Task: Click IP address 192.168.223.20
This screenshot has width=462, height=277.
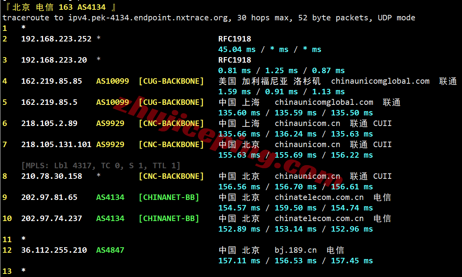Action: [54, 60]
